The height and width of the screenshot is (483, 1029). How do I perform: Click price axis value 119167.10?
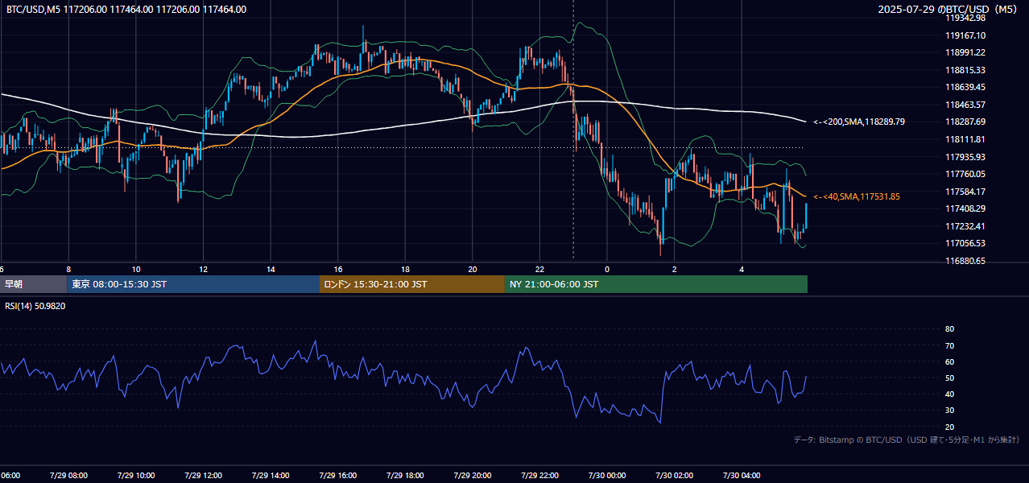coord(965,35)
